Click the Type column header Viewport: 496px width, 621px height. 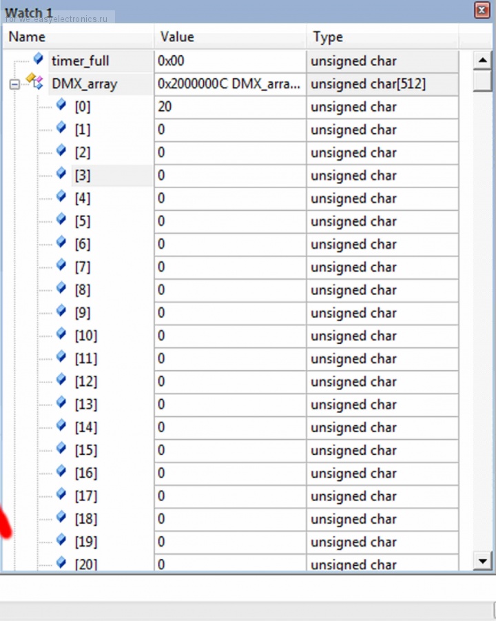coord(328,37)
